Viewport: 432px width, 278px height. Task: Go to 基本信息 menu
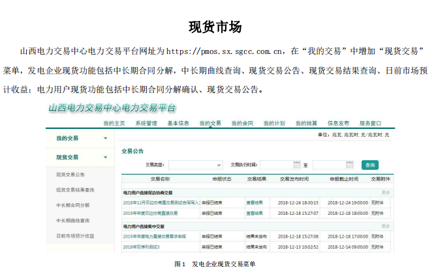click(x=178, y=122)
